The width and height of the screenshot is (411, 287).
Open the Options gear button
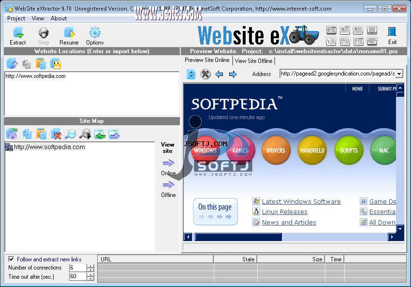click(95, 36)
